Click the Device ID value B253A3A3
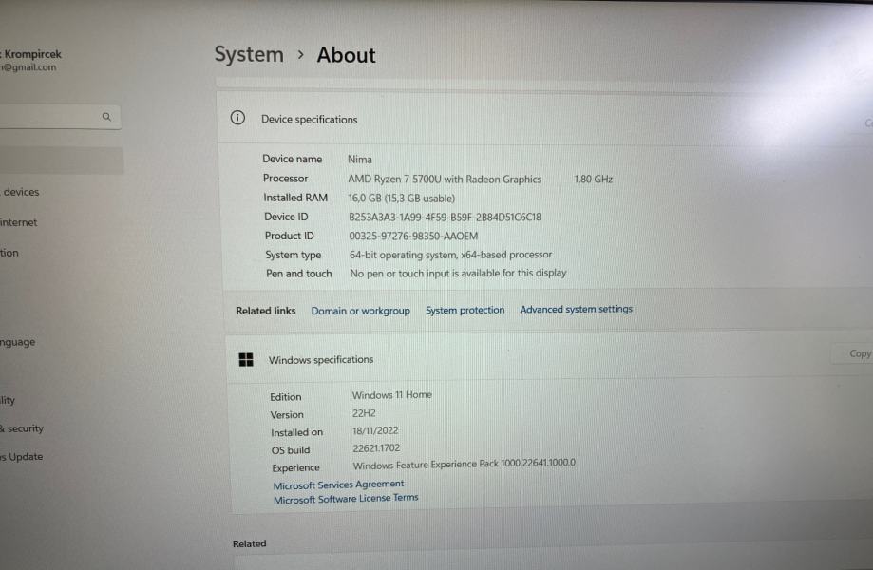Viewport: 873px width, 570px height. [445, 218]
